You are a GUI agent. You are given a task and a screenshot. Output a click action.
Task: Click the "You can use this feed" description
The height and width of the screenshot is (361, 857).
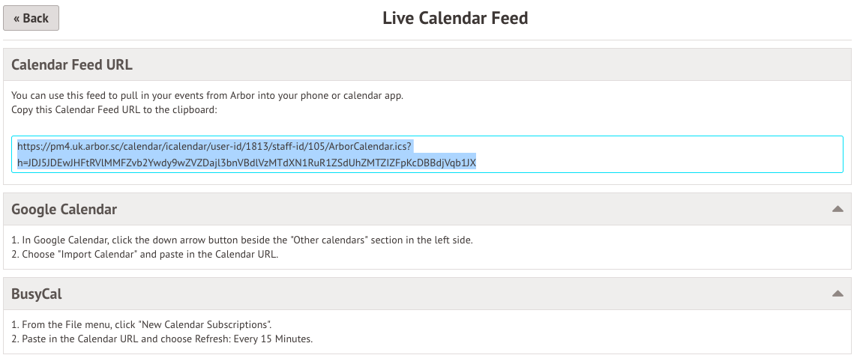pyautogui.click(x=208, y=96)
